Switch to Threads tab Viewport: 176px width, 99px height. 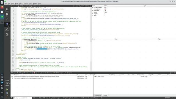pos(105,95)
